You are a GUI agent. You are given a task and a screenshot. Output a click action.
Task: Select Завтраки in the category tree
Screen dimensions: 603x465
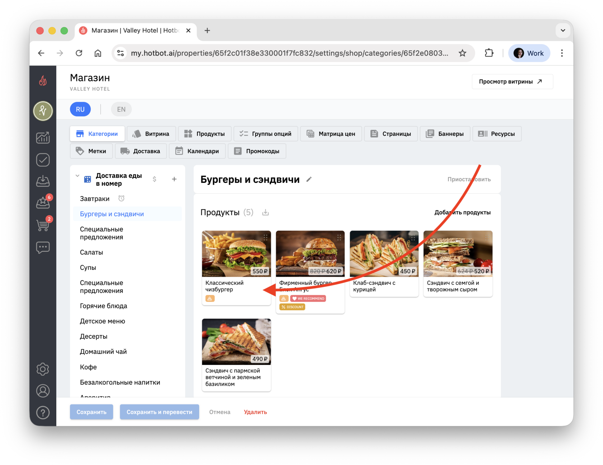point(95,199)
